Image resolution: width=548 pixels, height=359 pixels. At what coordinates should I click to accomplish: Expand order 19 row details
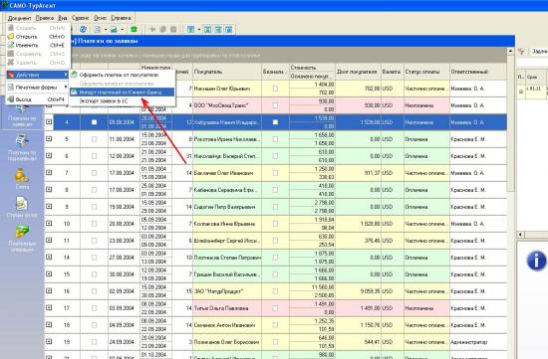click(x=49, y=341)
